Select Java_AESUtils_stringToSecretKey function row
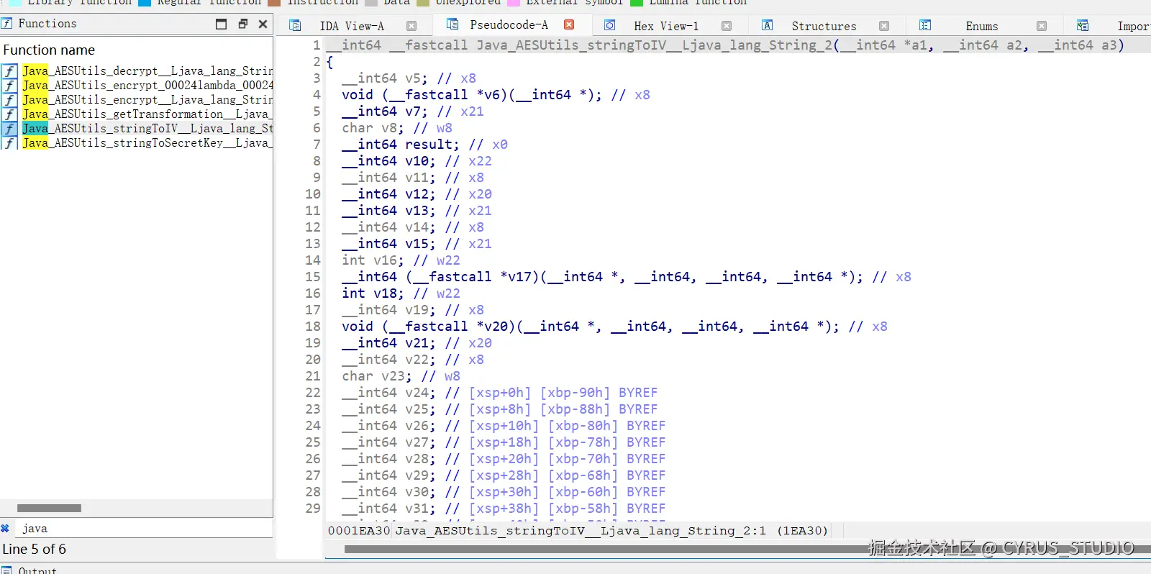Viewport: 1151px width, 574px height. tap(137, 143)
